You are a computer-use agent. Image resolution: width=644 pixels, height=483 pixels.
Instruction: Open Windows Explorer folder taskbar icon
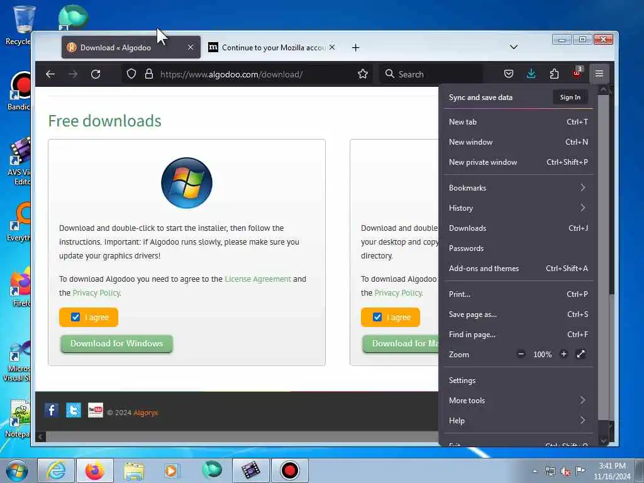tap(134, 470)
